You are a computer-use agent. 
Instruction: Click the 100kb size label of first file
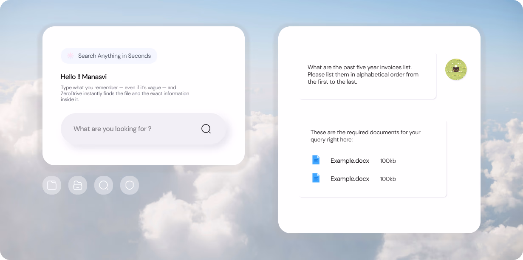pos(387,161)
